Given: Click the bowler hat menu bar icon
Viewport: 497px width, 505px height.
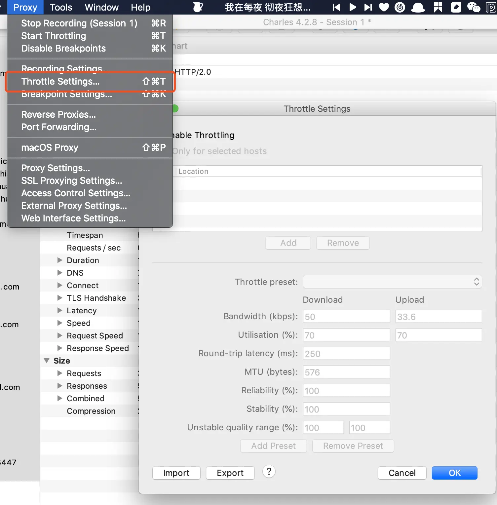Looking at the screenshot, I should [418, 7].
